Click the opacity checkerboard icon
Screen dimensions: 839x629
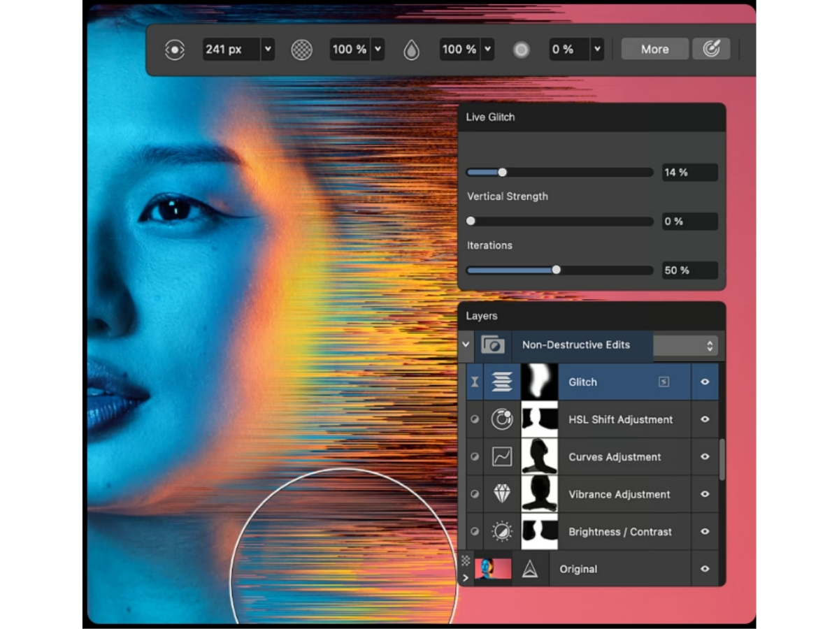[301, 50]
